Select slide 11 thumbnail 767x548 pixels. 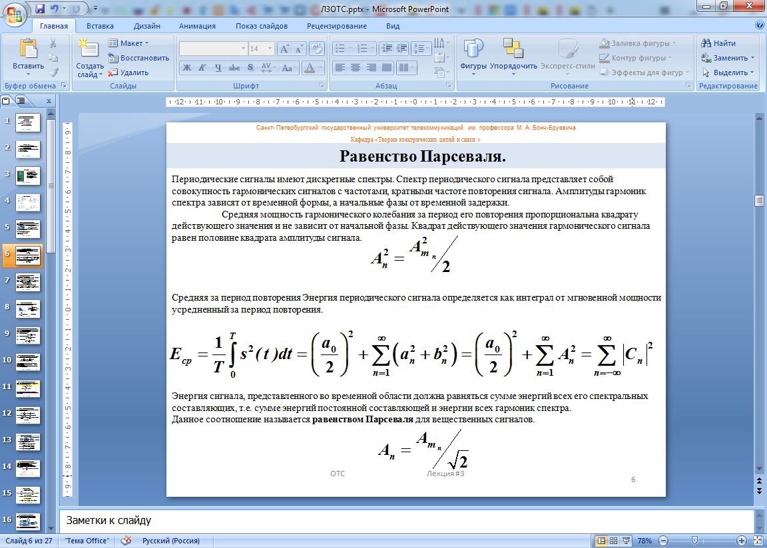click(x=28, y=388)
